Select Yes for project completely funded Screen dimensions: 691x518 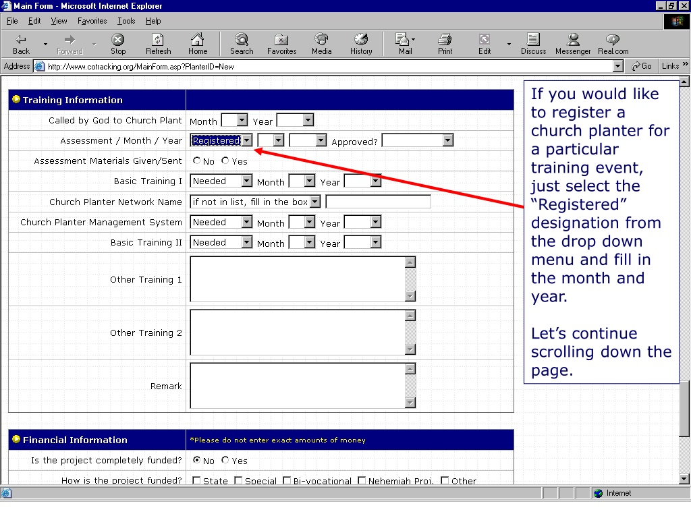pos(225,460)
